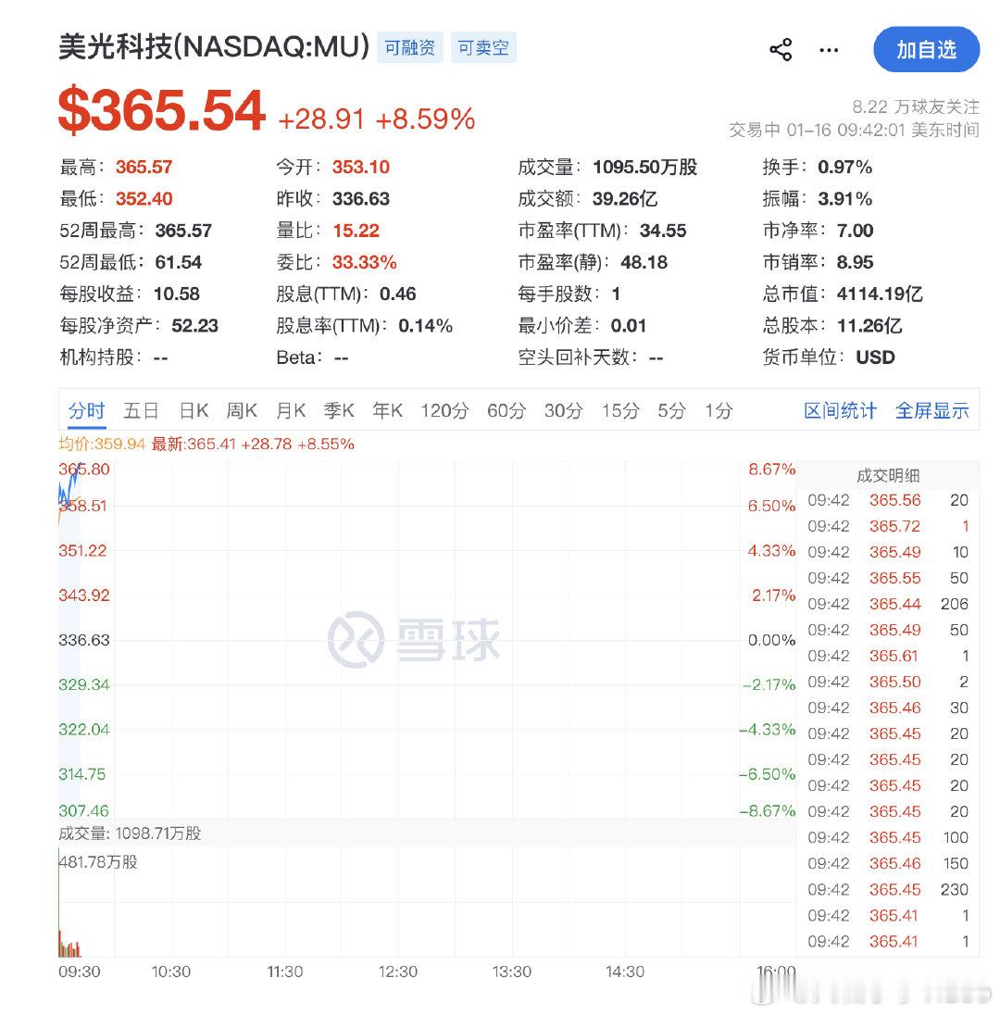Switch to the 五日 chart tab

coord(140,410)
